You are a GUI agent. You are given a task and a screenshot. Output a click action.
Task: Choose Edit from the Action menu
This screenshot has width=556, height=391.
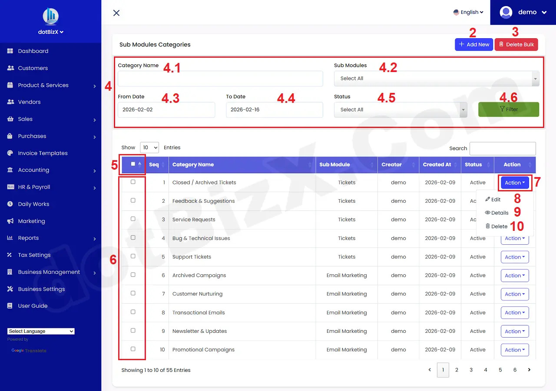[x=493, y=200]
